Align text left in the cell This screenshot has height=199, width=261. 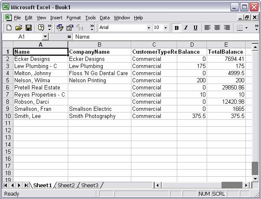point(208,28)
